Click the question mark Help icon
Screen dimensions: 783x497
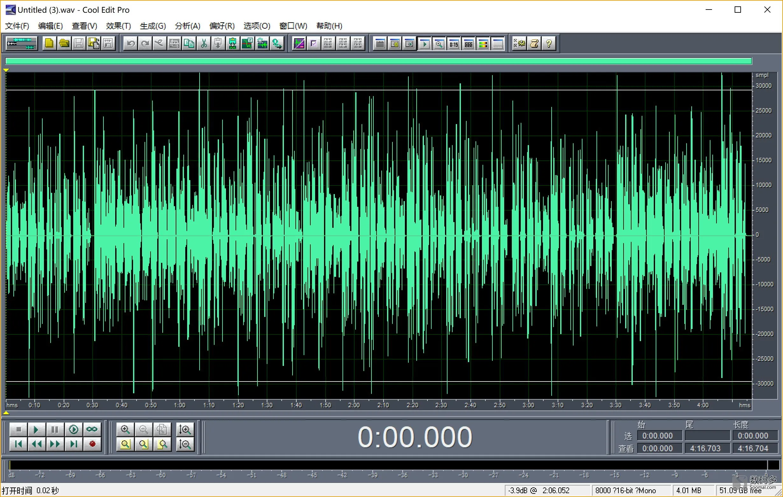pyautogui.click(x=549, y=43)
